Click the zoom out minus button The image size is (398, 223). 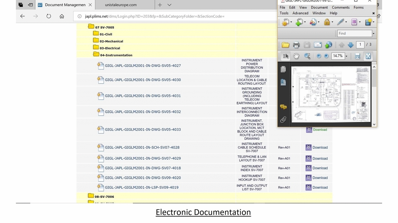click(319, 56)
